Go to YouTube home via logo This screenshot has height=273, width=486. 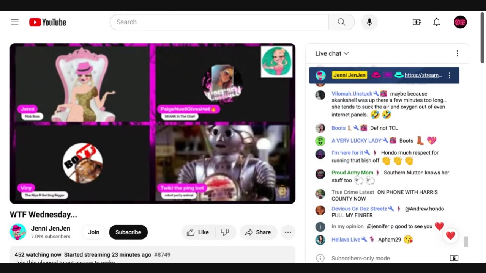(47, 22)
